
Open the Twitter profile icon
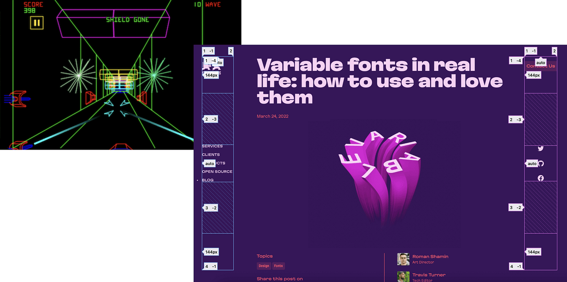[x=541, y=148]
